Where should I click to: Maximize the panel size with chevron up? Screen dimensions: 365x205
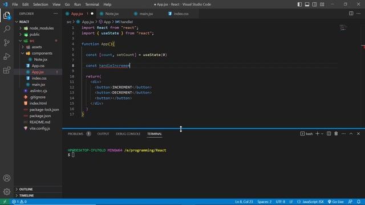tap(351, 134)
